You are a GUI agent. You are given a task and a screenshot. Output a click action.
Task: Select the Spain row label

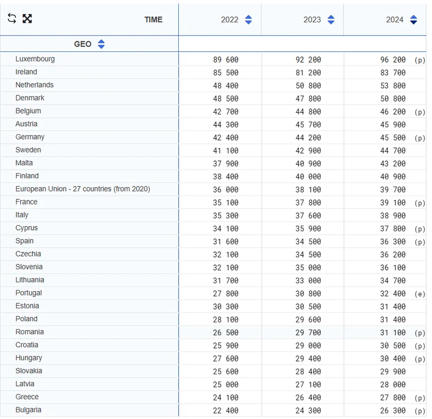pos(25,241)
